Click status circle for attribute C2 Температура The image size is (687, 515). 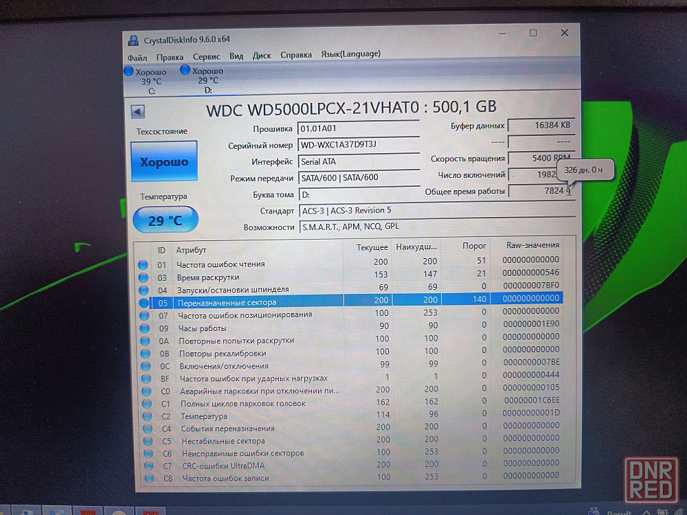tap(146, 416)
